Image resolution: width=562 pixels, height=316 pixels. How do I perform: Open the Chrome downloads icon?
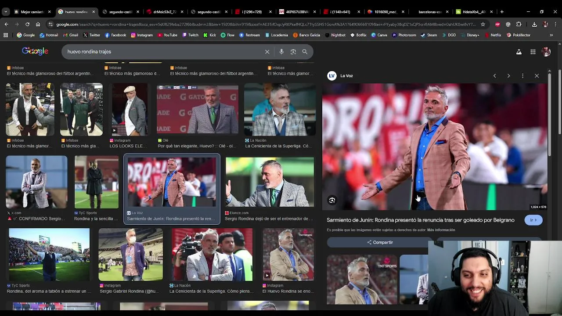pos(534,24)
